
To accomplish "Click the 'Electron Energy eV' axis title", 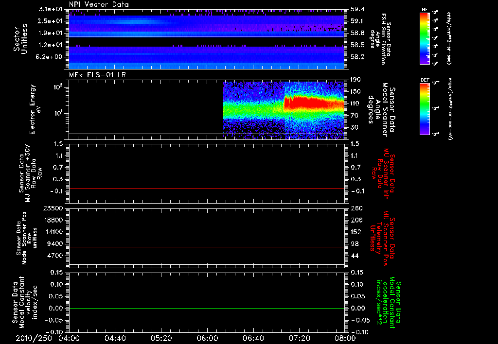I will (x=36, y=109).
